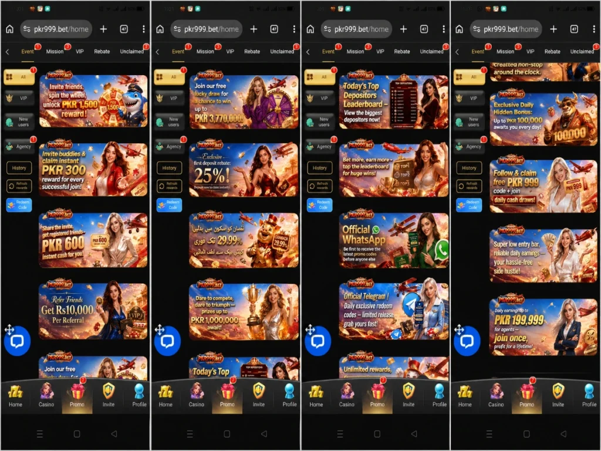Switch to the VIP tab in the third screenshot
Image resolution: width=601 pixels, height=451 pixels.
pyautogui.click(x=380, y=52)
